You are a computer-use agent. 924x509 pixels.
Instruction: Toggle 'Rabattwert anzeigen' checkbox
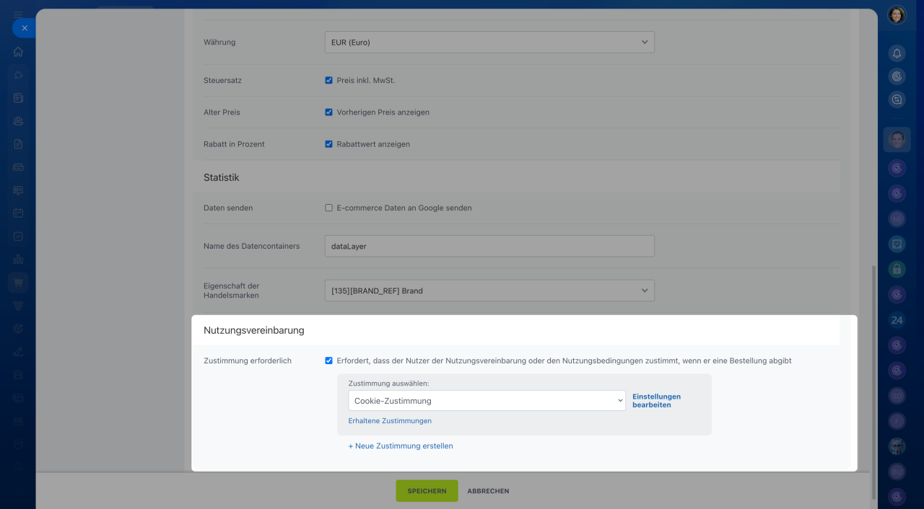click(329, 144)
